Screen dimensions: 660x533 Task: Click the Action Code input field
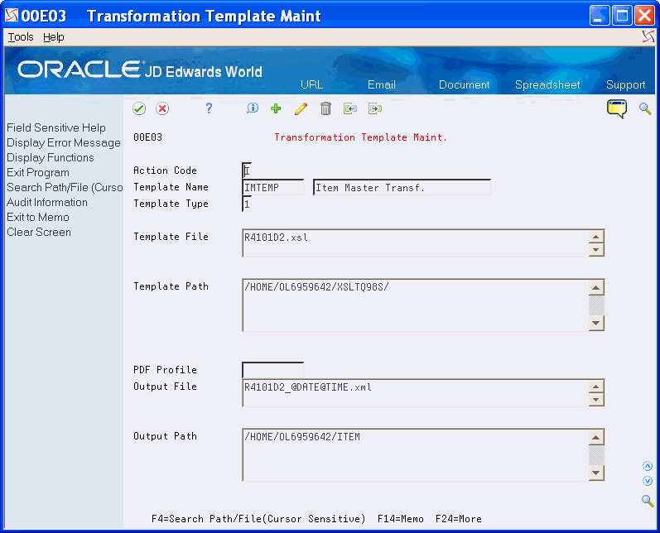(247, 170)
